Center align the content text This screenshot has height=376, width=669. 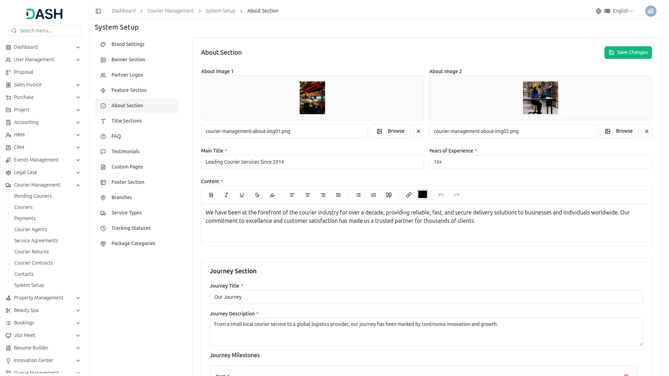[x=308, y=195]
